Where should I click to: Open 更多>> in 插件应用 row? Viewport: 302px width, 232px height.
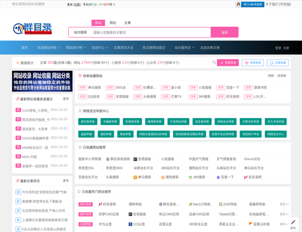tap(284, 214)
